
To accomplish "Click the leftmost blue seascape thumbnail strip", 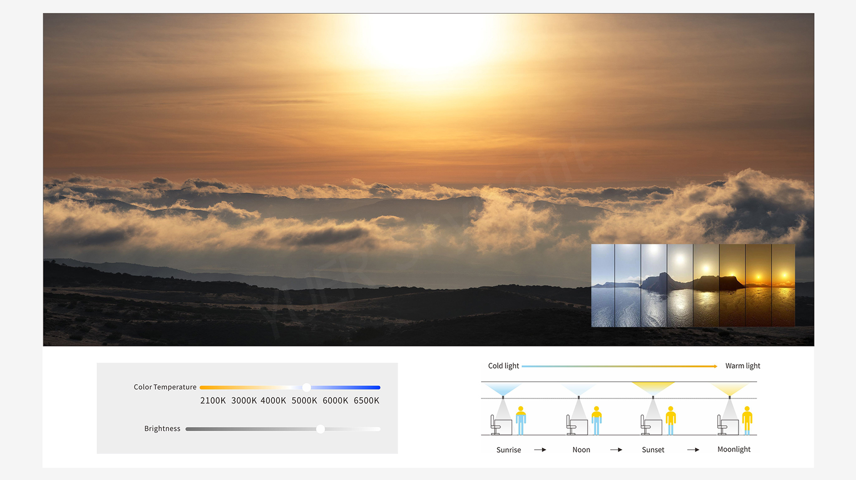I will point(603,285).
